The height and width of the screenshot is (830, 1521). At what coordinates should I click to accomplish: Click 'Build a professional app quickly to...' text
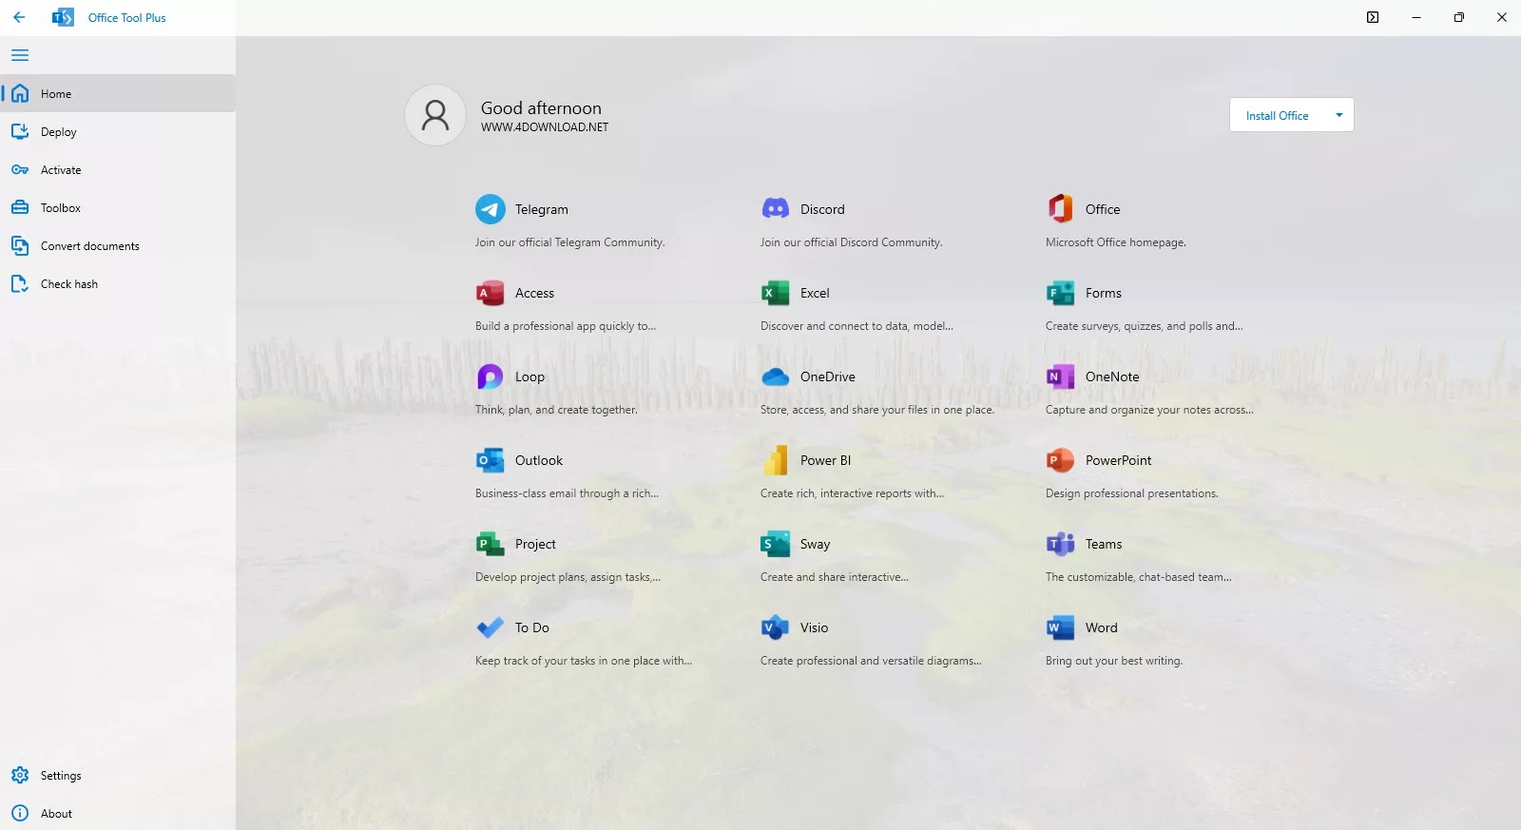coord(566,326)
